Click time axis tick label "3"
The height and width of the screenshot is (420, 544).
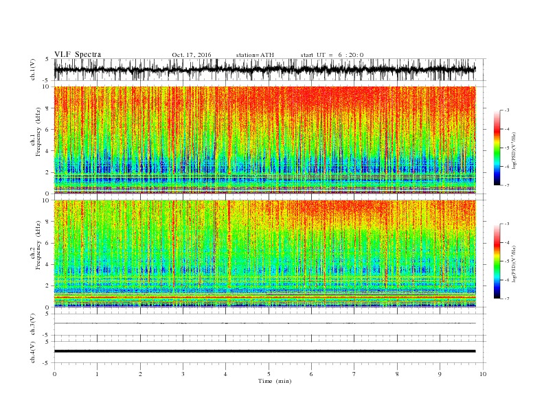point(183,374)
